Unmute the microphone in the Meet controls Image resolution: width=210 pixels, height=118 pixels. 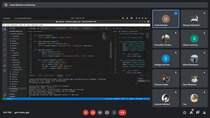coord(86,112)
